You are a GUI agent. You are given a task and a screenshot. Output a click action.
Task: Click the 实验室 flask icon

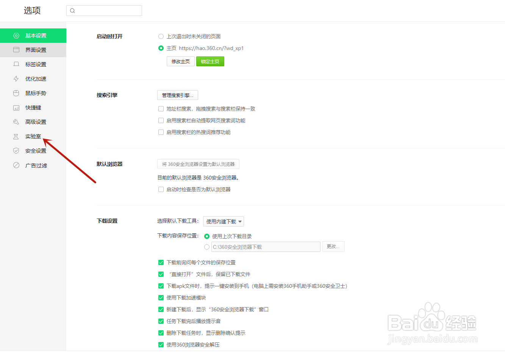point(16,136)
